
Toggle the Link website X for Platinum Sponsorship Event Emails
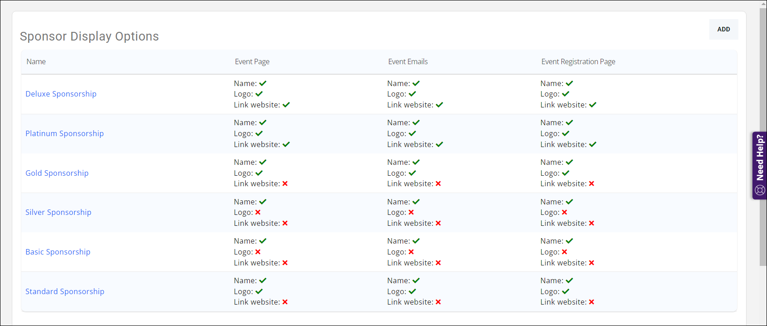click(439, 144)
